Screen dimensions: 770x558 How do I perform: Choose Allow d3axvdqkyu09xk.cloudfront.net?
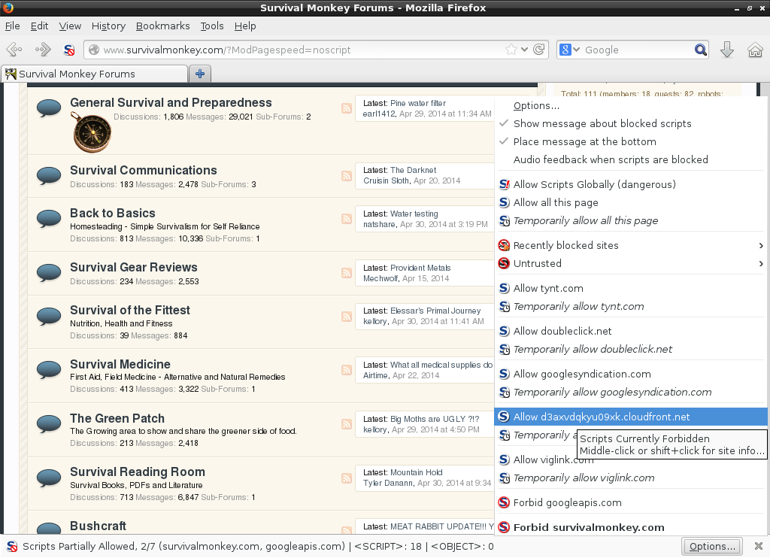[x=631, y=417]
